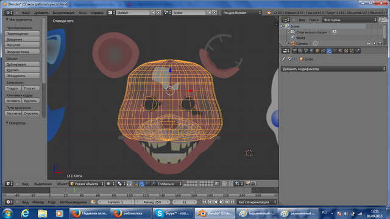Select the rotate manipulator arc icon
Image resolution: width=390 pixels, height=219 pixels.
[147, 184]
